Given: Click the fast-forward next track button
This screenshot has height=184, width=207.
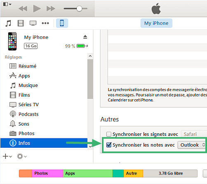Looking at the screenshot, I should tap(51, 9).
